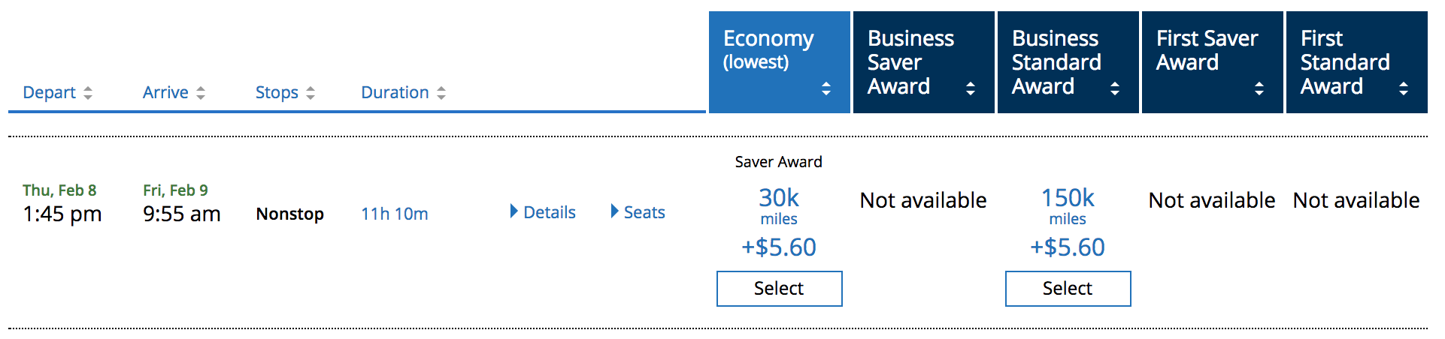This screenshot has width=1445, height=339.
Task: Click sort arrows icon beside Arrive
Action: (201, 93)
